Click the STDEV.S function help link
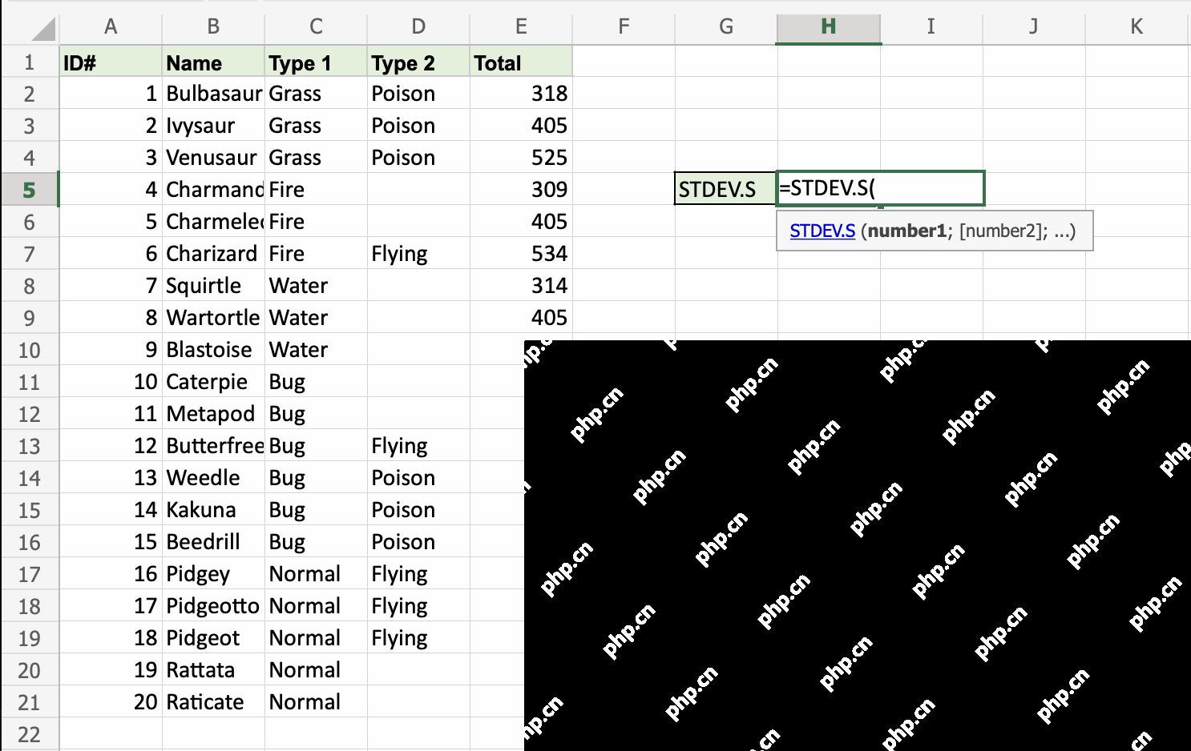 click(x=822, y=231)
